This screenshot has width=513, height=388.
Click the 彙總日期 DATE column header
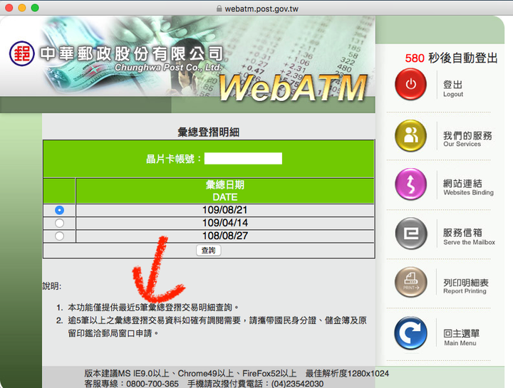(225, 191)
